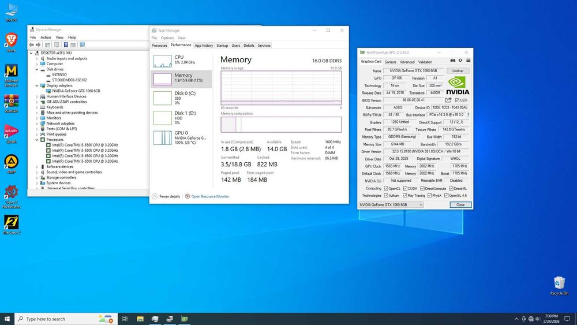Open Recycle Bin desktop icon
Screen dimensions: 577x325
pyautogui.click(x=559, y=286)
